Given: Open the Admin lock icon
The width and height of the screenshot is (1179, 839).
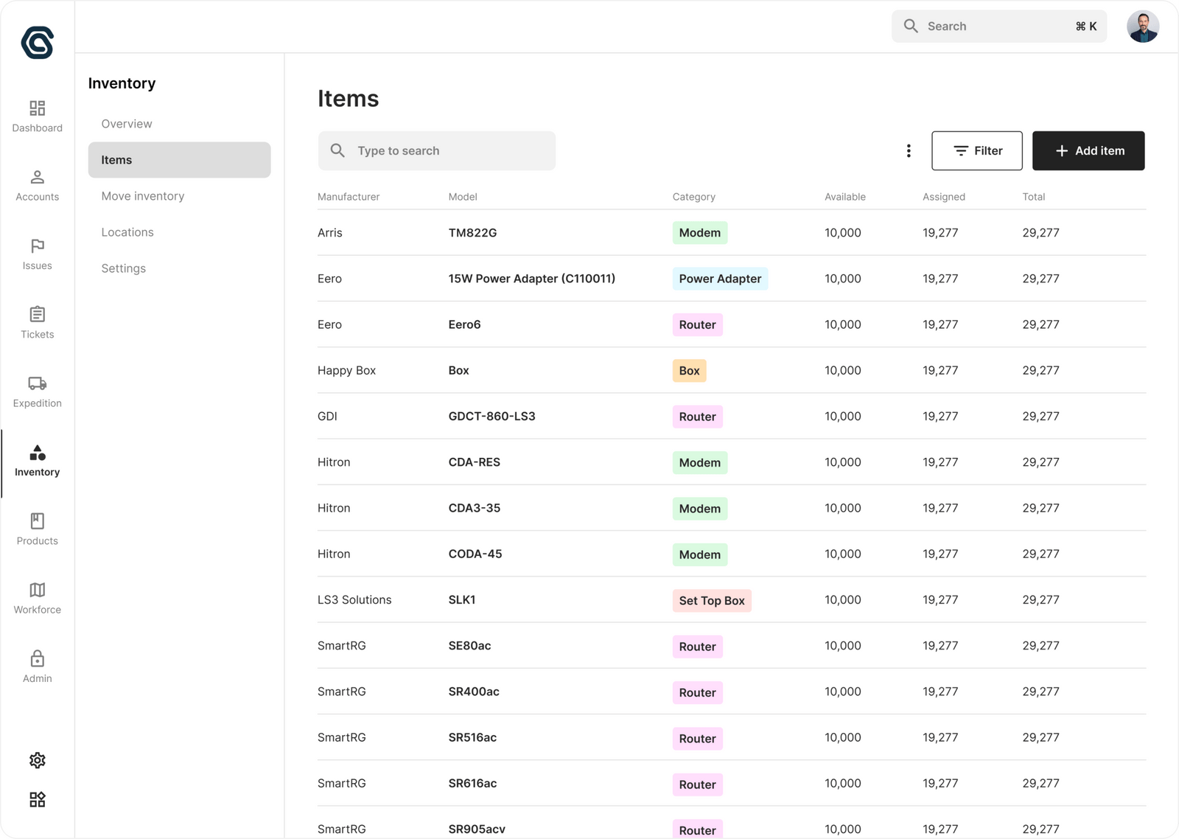Looking at the screenshot, I should point(37,666).
